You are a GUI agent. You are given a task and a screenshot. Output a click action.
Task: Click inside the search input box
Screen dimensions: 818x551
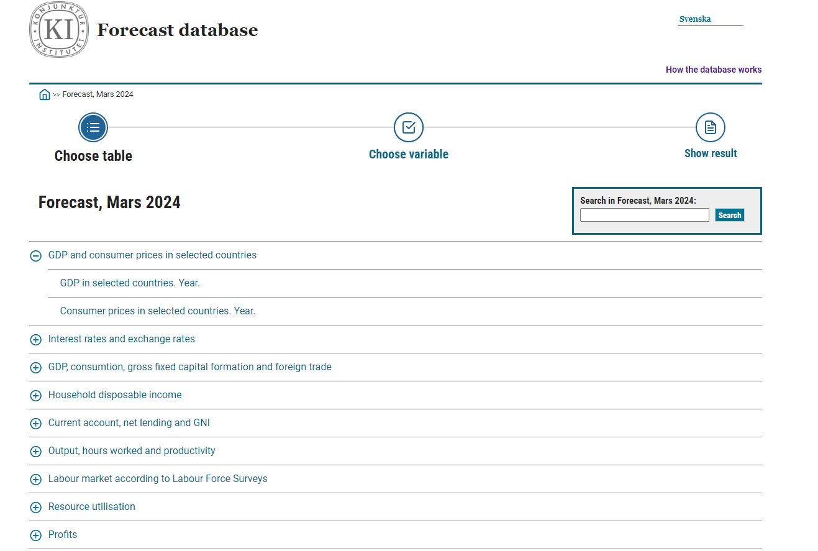[644, 214]
